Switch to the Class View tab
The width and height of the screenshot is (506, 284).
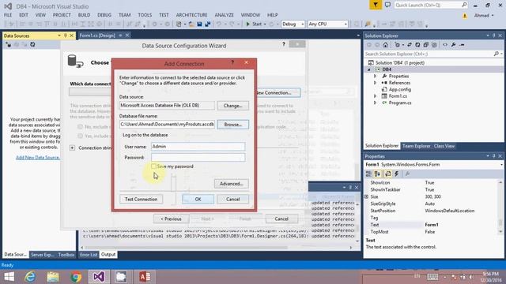(x=444, y=146)
